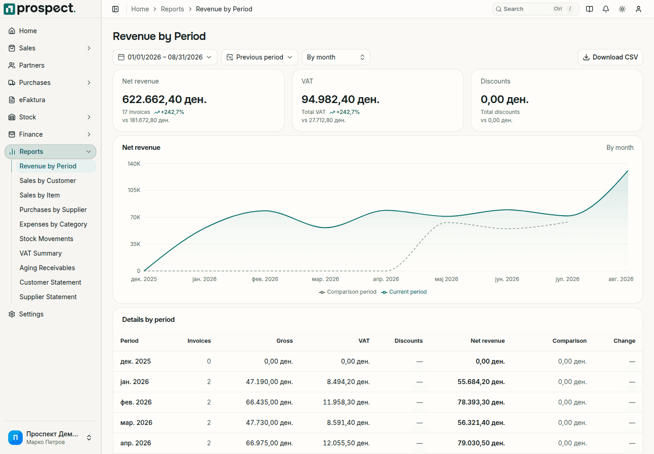654x454 pixels.
Task: Open the Previous period comparison dropdown
Action: (x=260, y=57)
